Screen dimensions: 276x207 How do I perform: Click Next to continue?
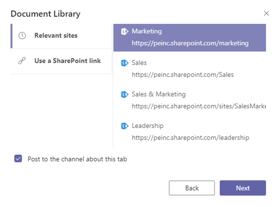243,188
